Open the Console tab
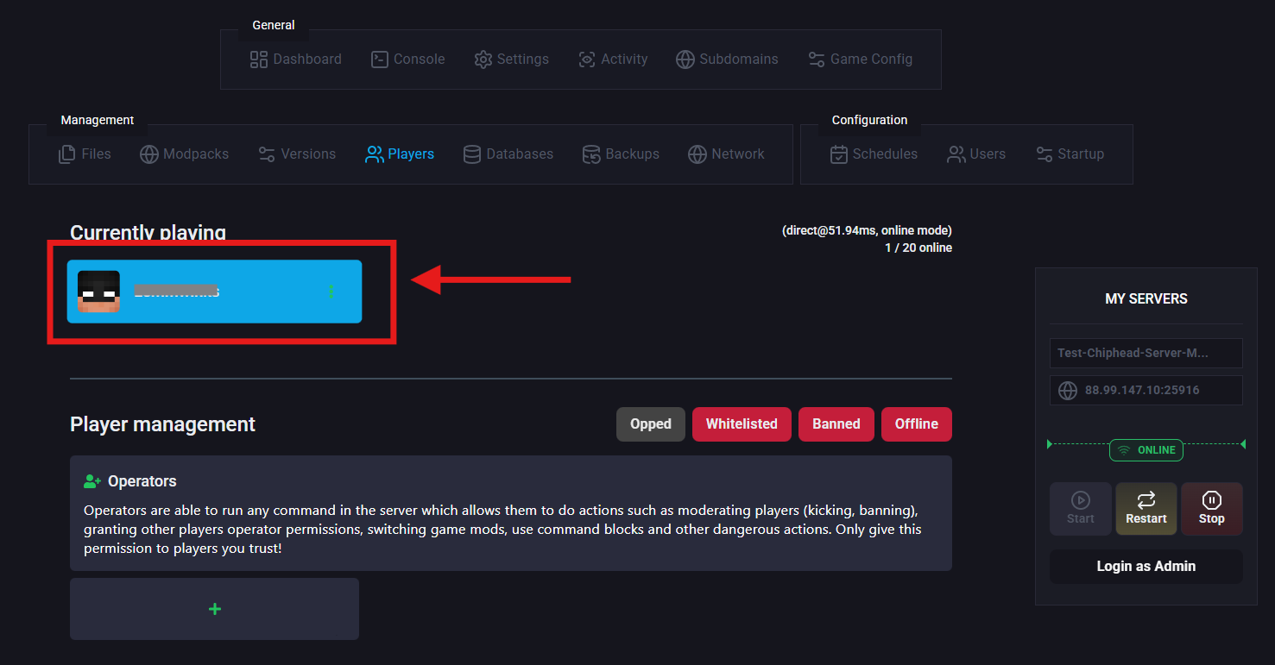 (408, 60)
